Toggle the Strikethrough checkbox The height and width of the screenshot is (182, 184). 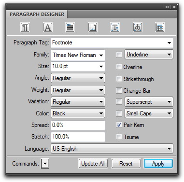pos(119,79)
